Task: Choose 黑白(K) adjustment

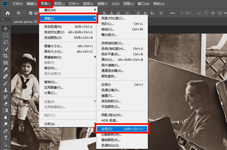Action: [x=122, y=60]
